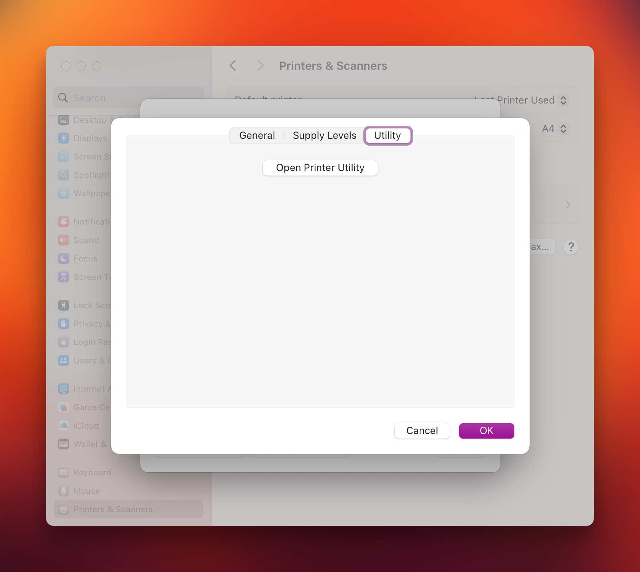Open Keyboard settings icon
The width and height of the screenshot is (640, 572).
[64, 472]
